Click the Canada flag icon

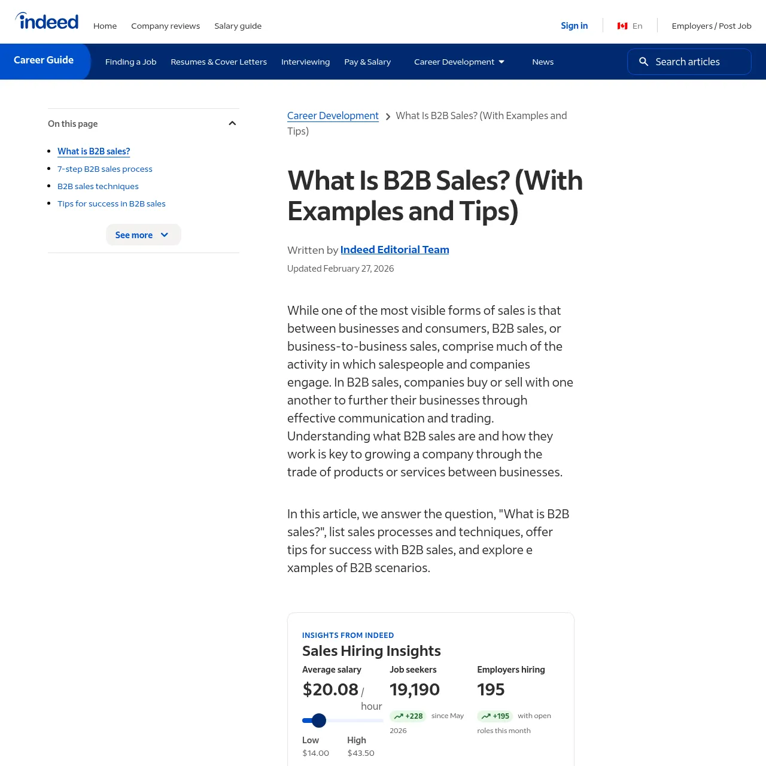pos(622,26)
